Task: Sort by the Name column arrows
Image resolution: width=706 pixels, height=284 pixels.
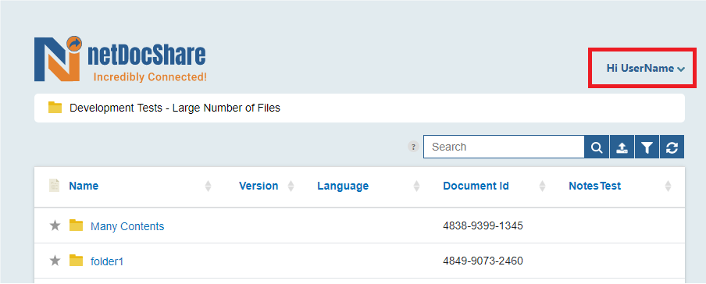Action: point(208,186)
